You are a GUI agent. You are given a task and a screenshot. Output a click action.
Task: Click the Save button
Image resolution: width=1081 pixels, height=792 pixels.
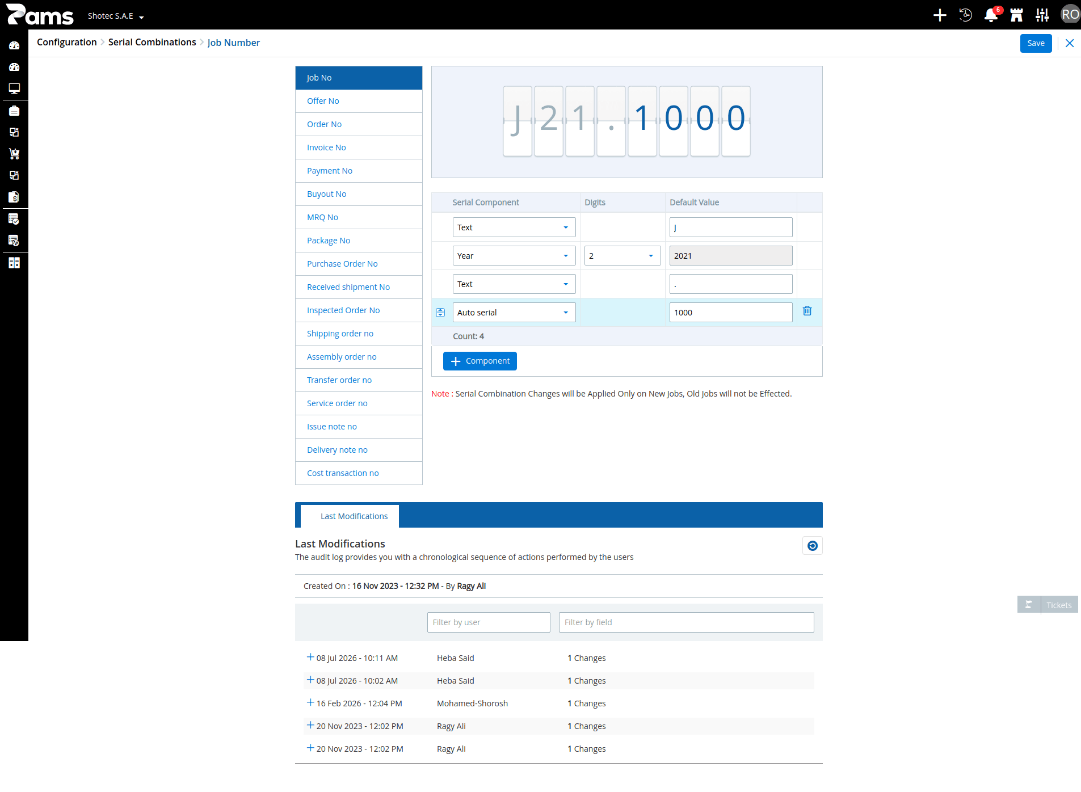pos(1036,43)
